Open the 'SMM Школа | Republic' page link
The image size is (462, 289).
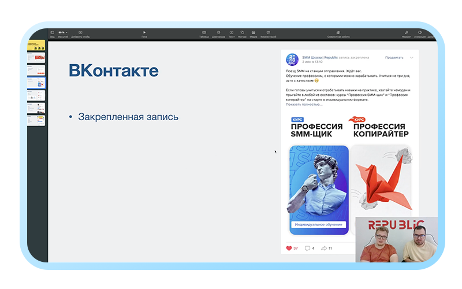point(320,57)
